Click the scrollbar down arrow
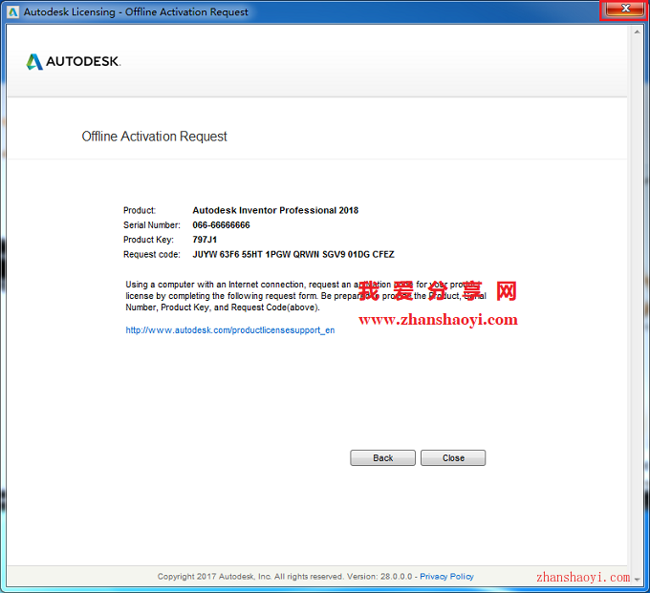 tap(637, 580)
